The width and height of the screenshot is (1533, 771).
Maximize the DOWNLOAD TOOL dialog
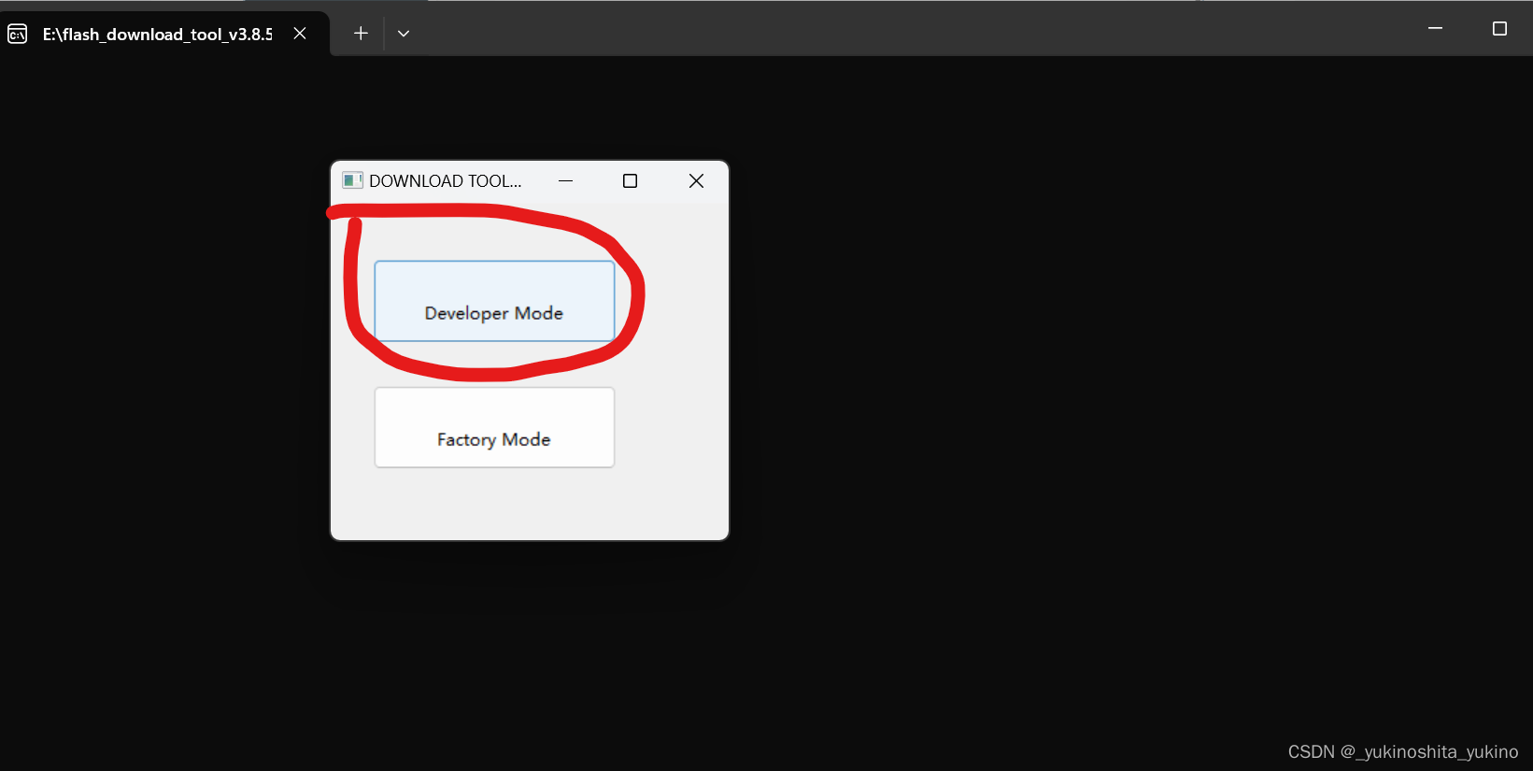click(630, 181)
